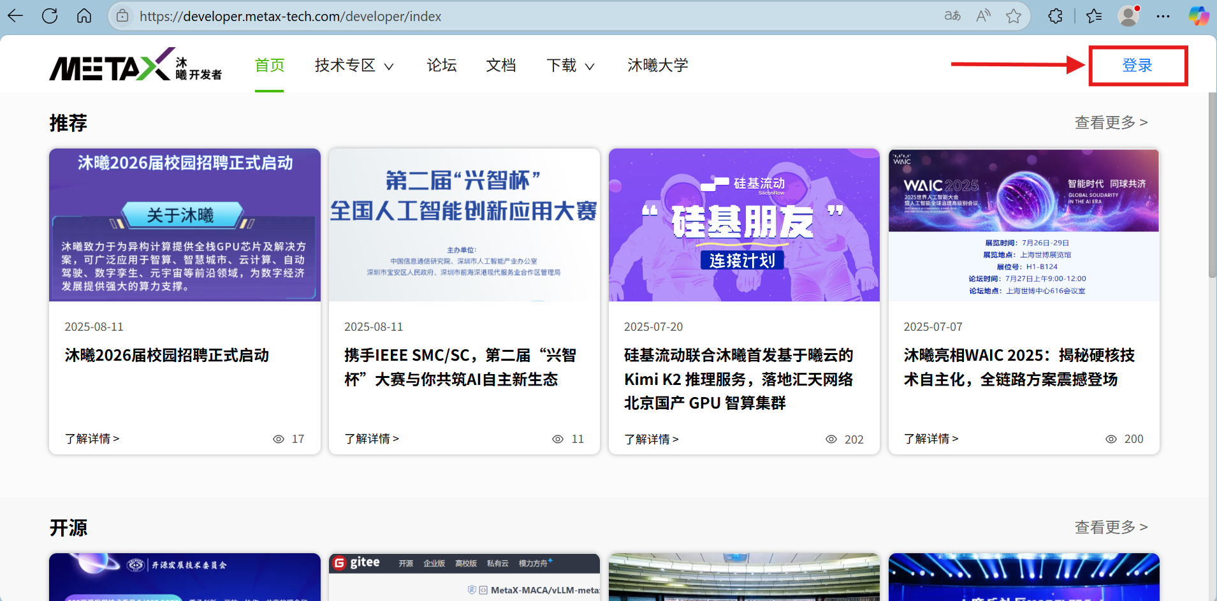Screen dimensions: 1217x601
Task: Click the view count eye icon beside 11
Action: pyautogui.click(x=558, y=439)
